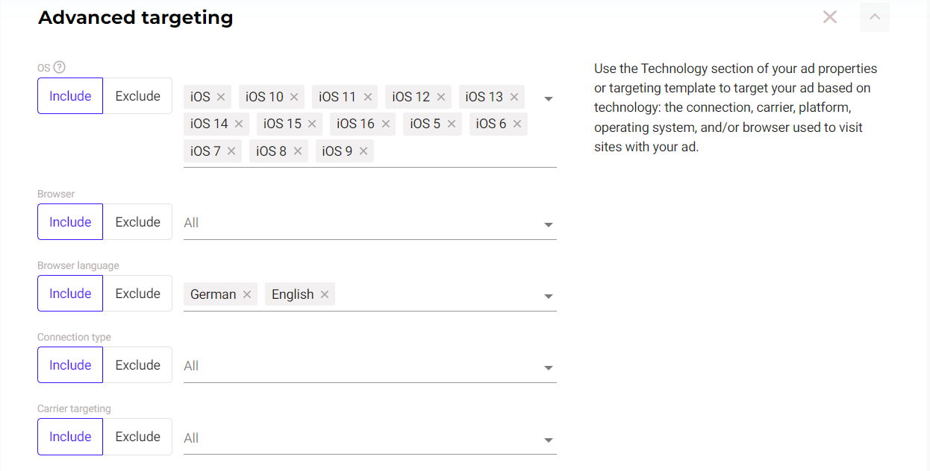Viewport: 930px width, 471px height.
Task: Set Carrier targeting to Exclude
Action: click(137, 437)
